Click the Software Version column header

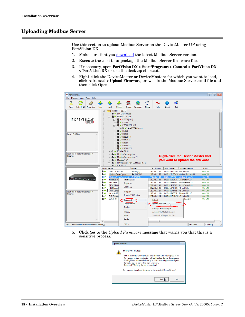[x=190, y=168]
